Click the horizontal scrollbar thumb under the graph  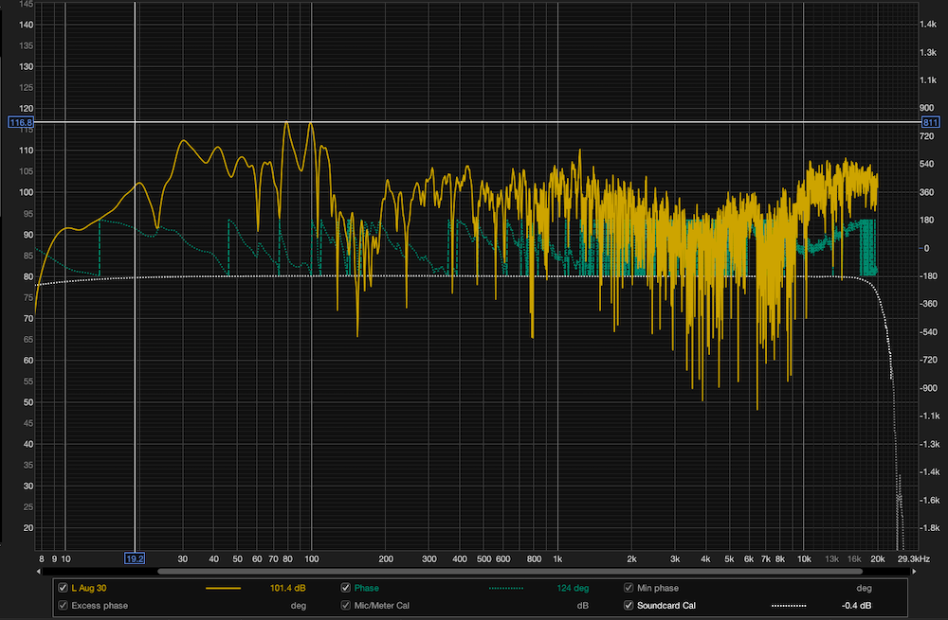(510, 571)
